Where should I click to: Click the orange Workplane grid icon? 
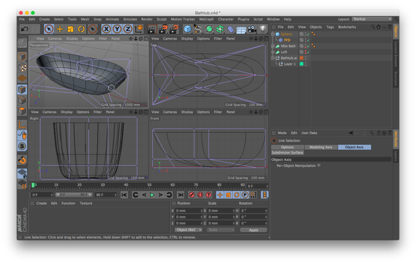(22, 78)
